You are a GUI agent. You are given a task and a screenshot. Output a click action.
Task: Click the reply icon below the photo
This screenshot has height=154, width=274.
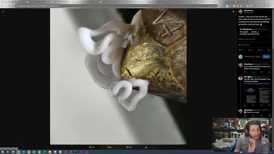(x=90, y=147)
